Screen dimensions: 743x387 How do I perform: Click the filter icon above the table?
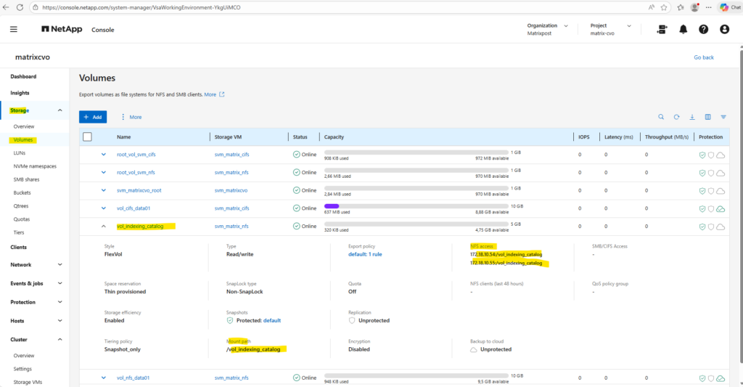[723, 117]
